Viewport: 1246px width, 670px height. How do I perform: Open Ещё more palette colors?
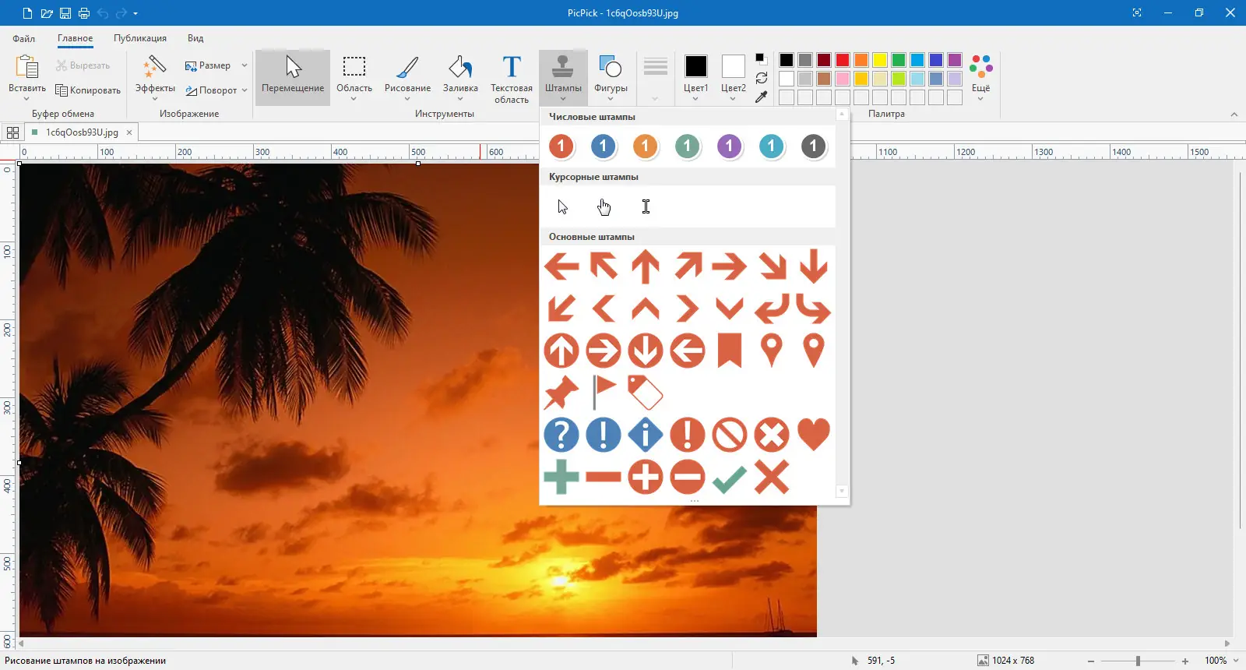point(980,77)
